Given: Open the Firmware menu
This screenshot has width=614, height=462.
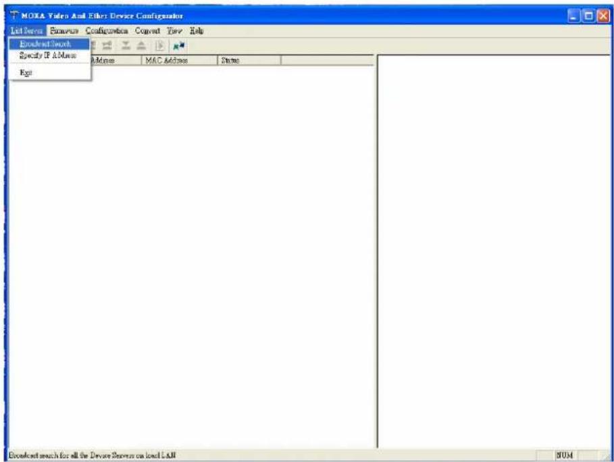Looking at the screenshot, I should tap(64, 30).
